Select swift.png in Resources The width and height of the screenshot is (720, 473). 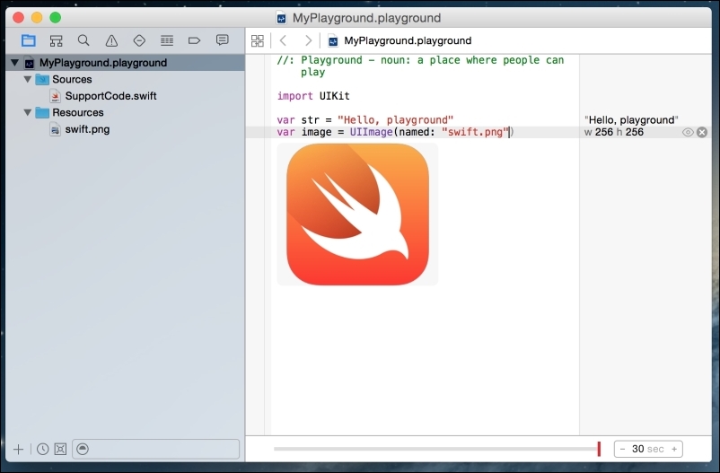point(87,129)
